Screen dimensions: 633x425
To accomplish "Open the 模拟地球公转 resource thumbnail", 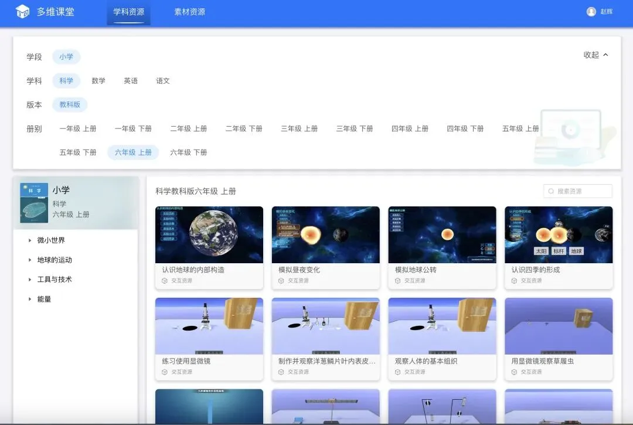I will [442, 235].
